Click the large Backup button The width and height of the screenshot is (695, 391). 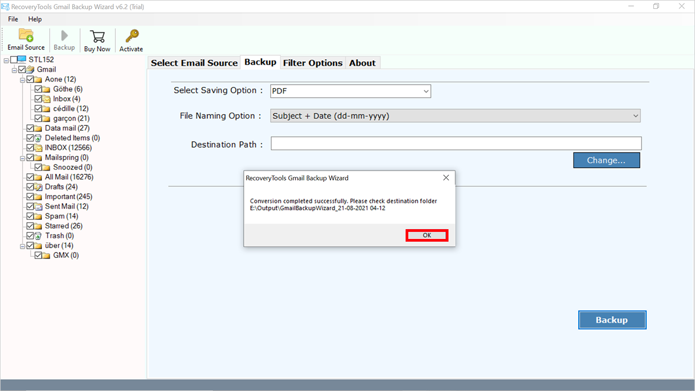(612, 320)
